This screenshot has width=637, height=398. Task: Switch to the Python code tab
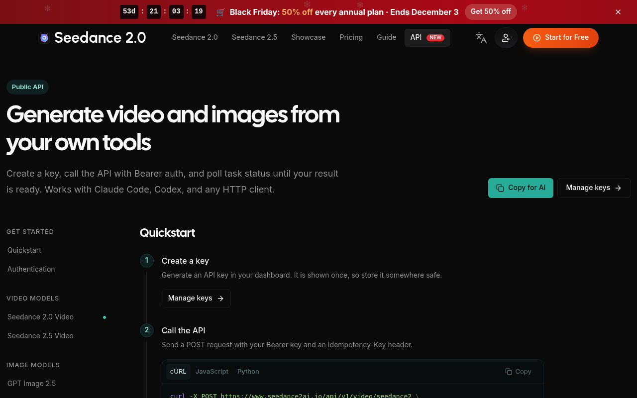pyautogui.click(x=248, y=372)
